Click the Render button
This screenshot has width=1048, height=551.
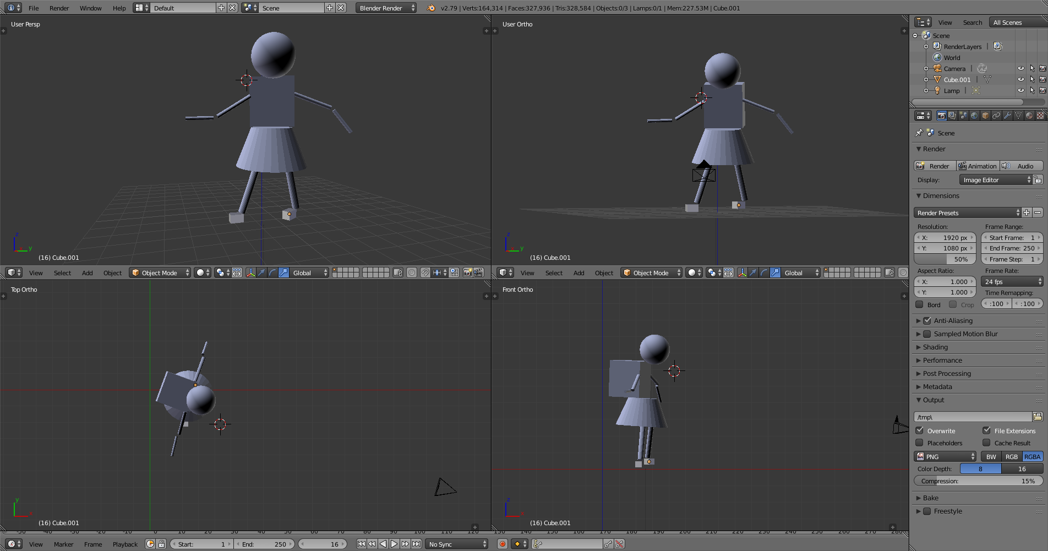[x=934, y=166]
